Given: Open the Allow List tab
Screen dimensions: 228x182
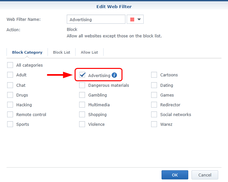Looking at the screenshot, I should click(x=89, y=52).
